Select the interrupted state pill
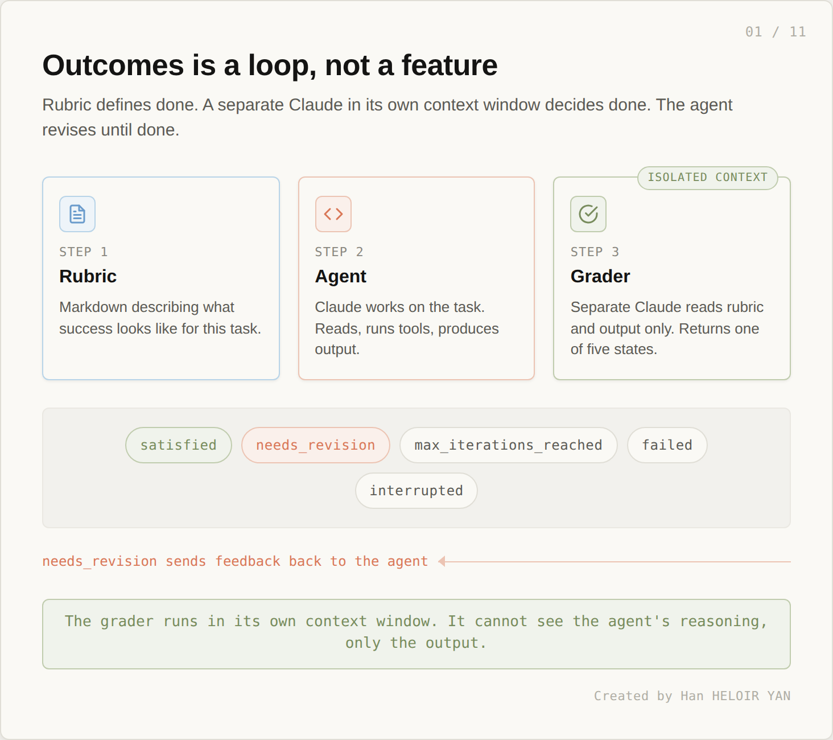This screenshot has width=833, height=740. click(416, 491)
